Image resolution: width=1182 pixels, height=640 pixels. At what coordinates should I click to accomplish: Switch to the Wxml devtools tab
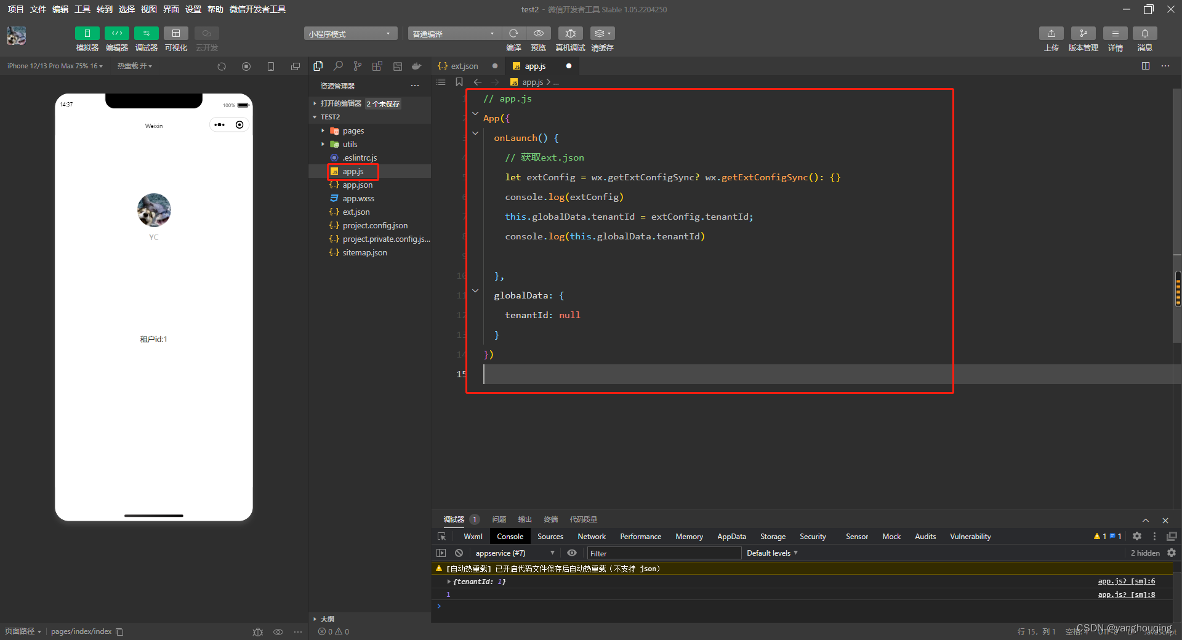[x=473, y=537]
